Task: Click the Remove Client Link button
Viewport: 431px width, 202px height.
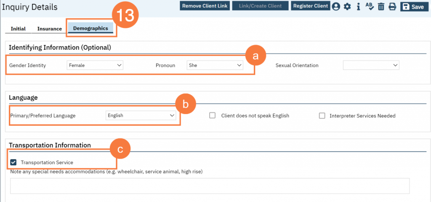Action: click(205, 6)
